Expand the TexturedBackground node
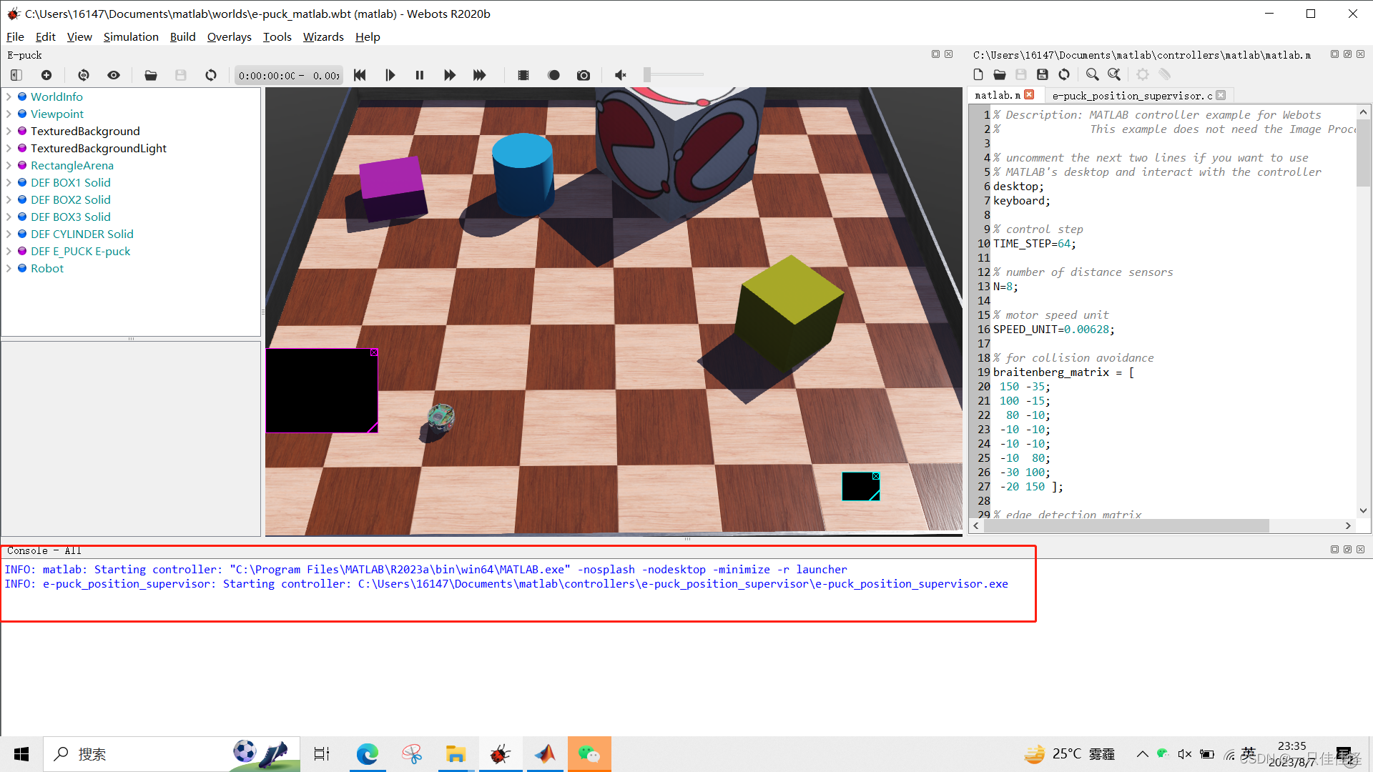The height and width of the screenshot is (772, 1373). coord(9,131)
